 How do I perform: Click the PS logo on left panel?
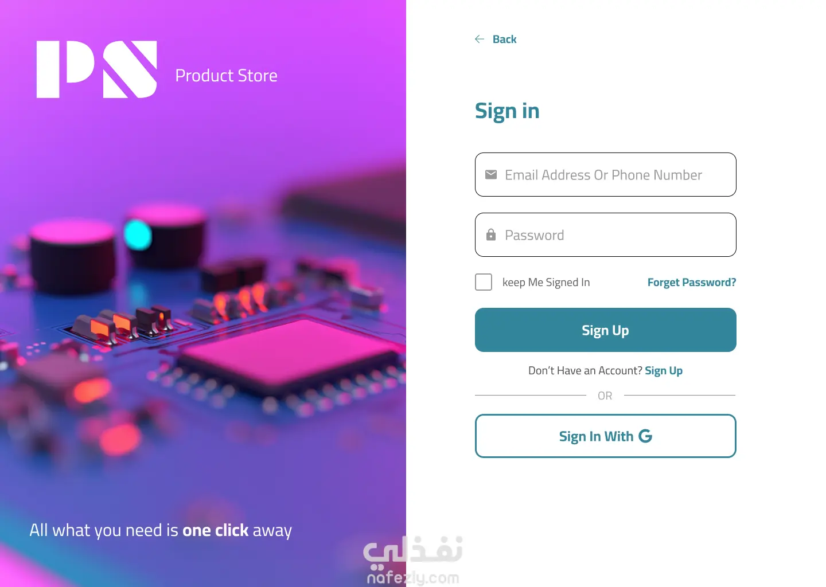(97, 69)
